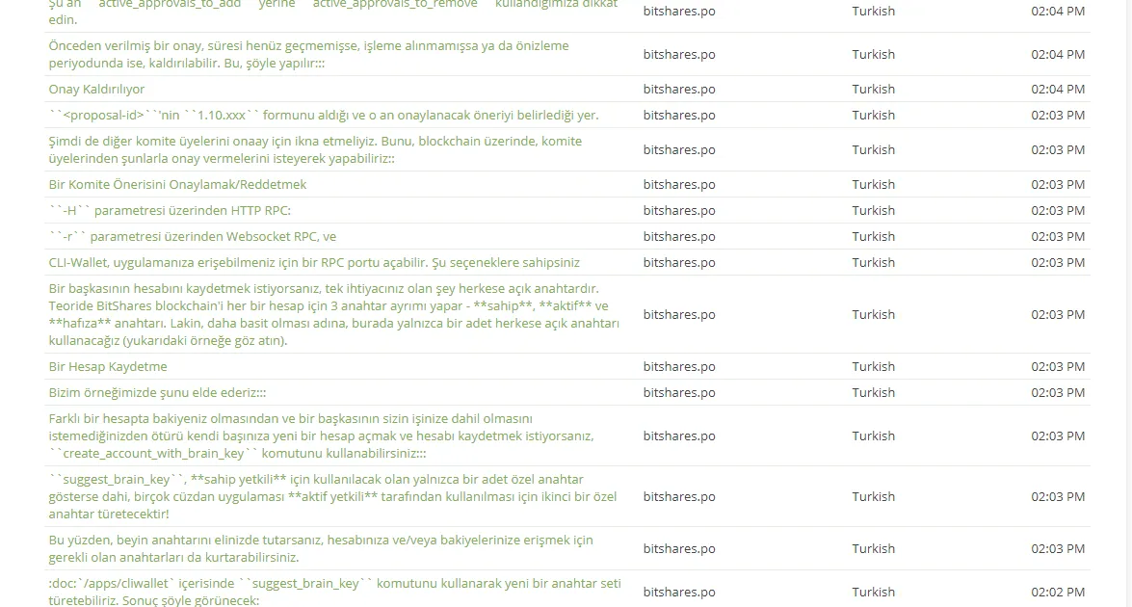Click 02:03 PM in 'Bir Komite Önerisini' row
This screenshot has height=607, width=1132.
(x=1058, y=184)
